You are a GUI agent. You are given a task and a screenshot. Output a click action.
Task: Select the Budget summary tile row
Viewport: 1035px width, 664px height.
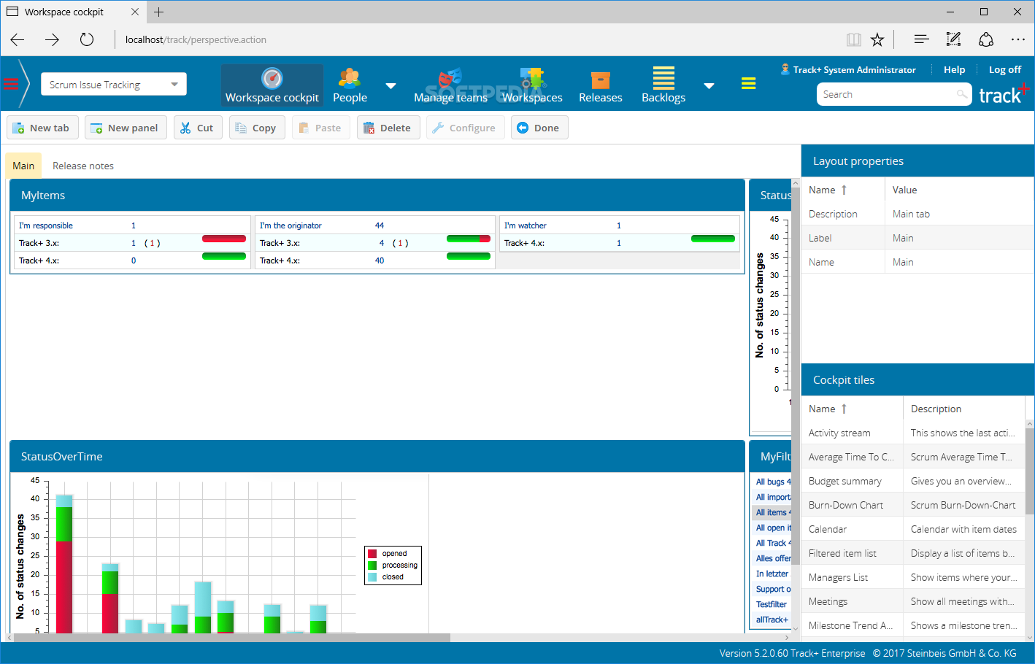(913, 481)
